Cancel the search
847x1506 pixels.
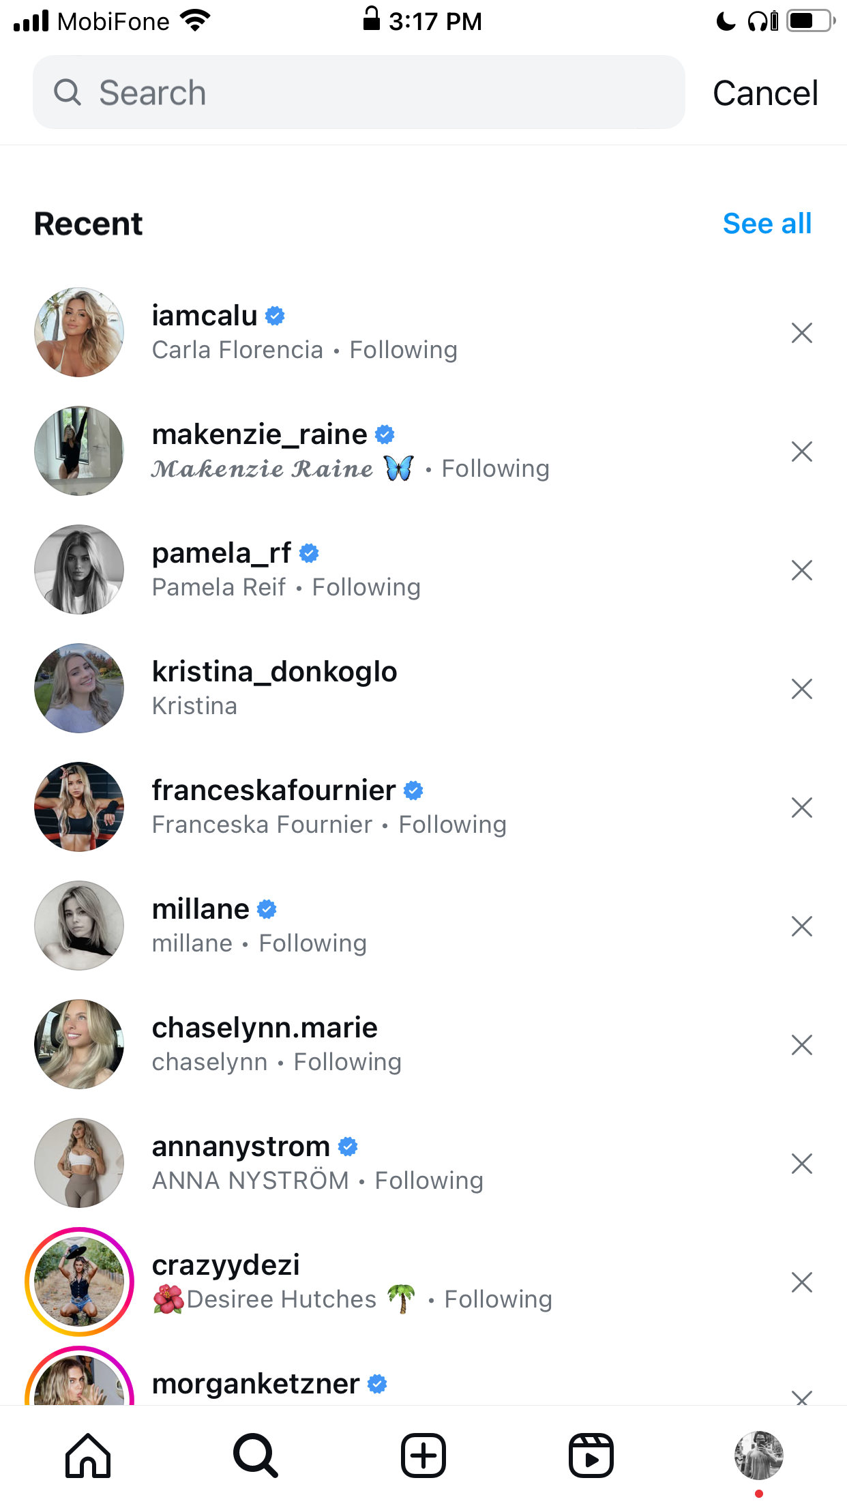pos(765,93)
